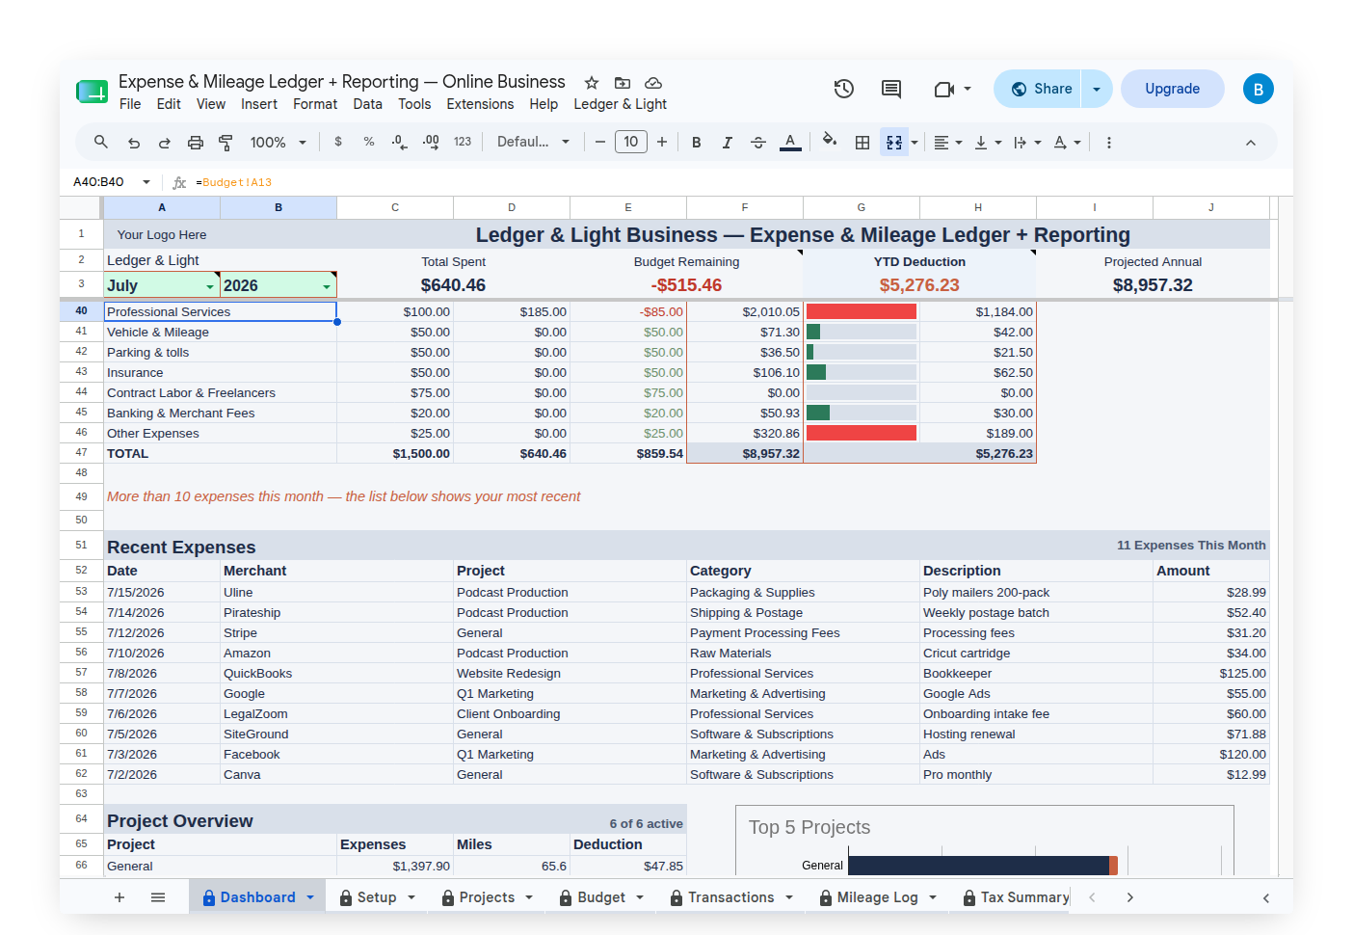Open the search menus tool
Screen dimensions: 1353x935
[101, 143]
